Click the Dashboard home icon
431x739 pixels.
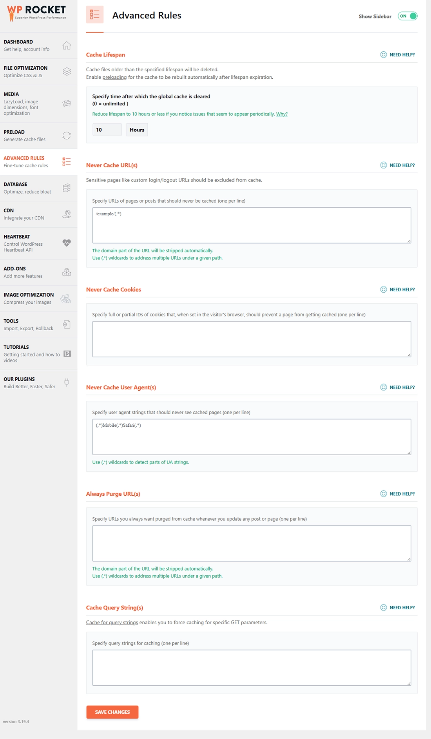tap(67, 45)
